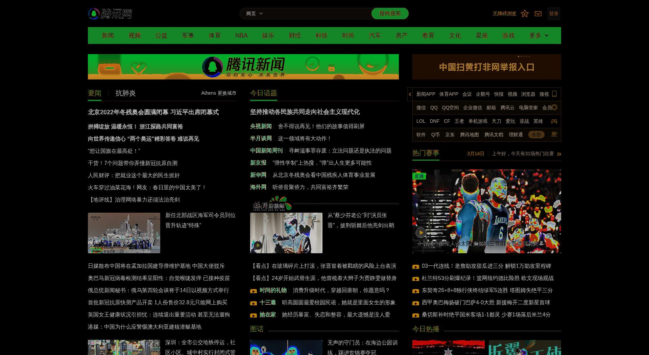Screen dimensions: 649x355
Task: Click the cup icon in the 软件 row
Action: click(x=554, y=134)
